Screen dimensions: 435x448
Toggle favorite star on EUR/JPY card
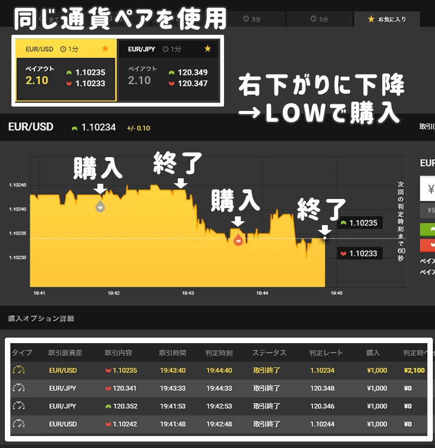[x=208, y=48]
